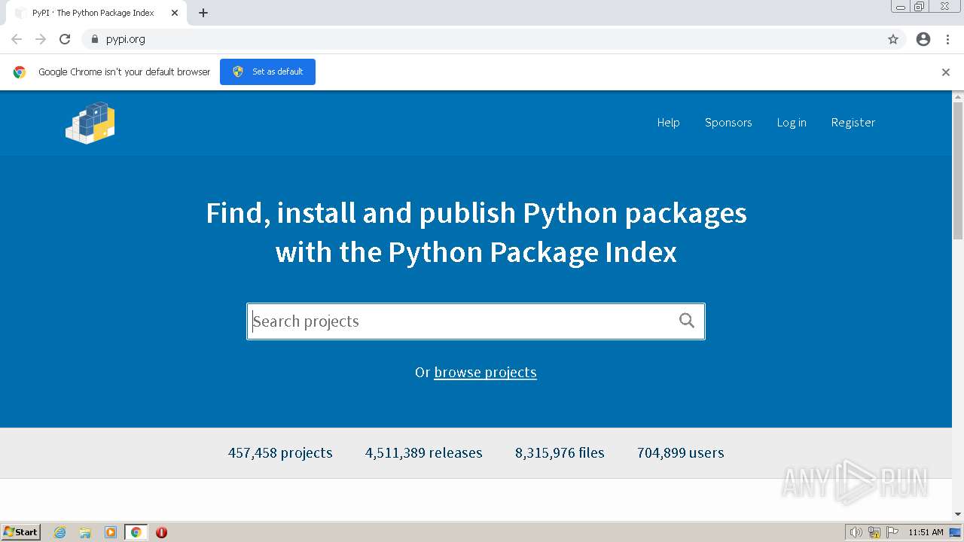Go back to previous page

click(x=17, y=39)
